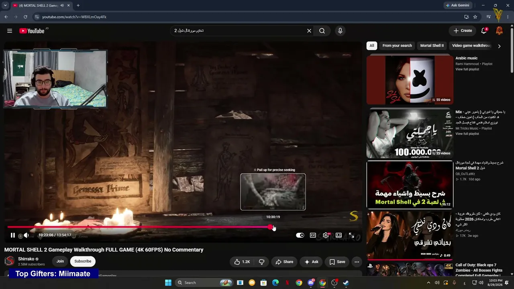514x289 pixels.
Task: Open a new browser tab
Action: coord(78,5)
